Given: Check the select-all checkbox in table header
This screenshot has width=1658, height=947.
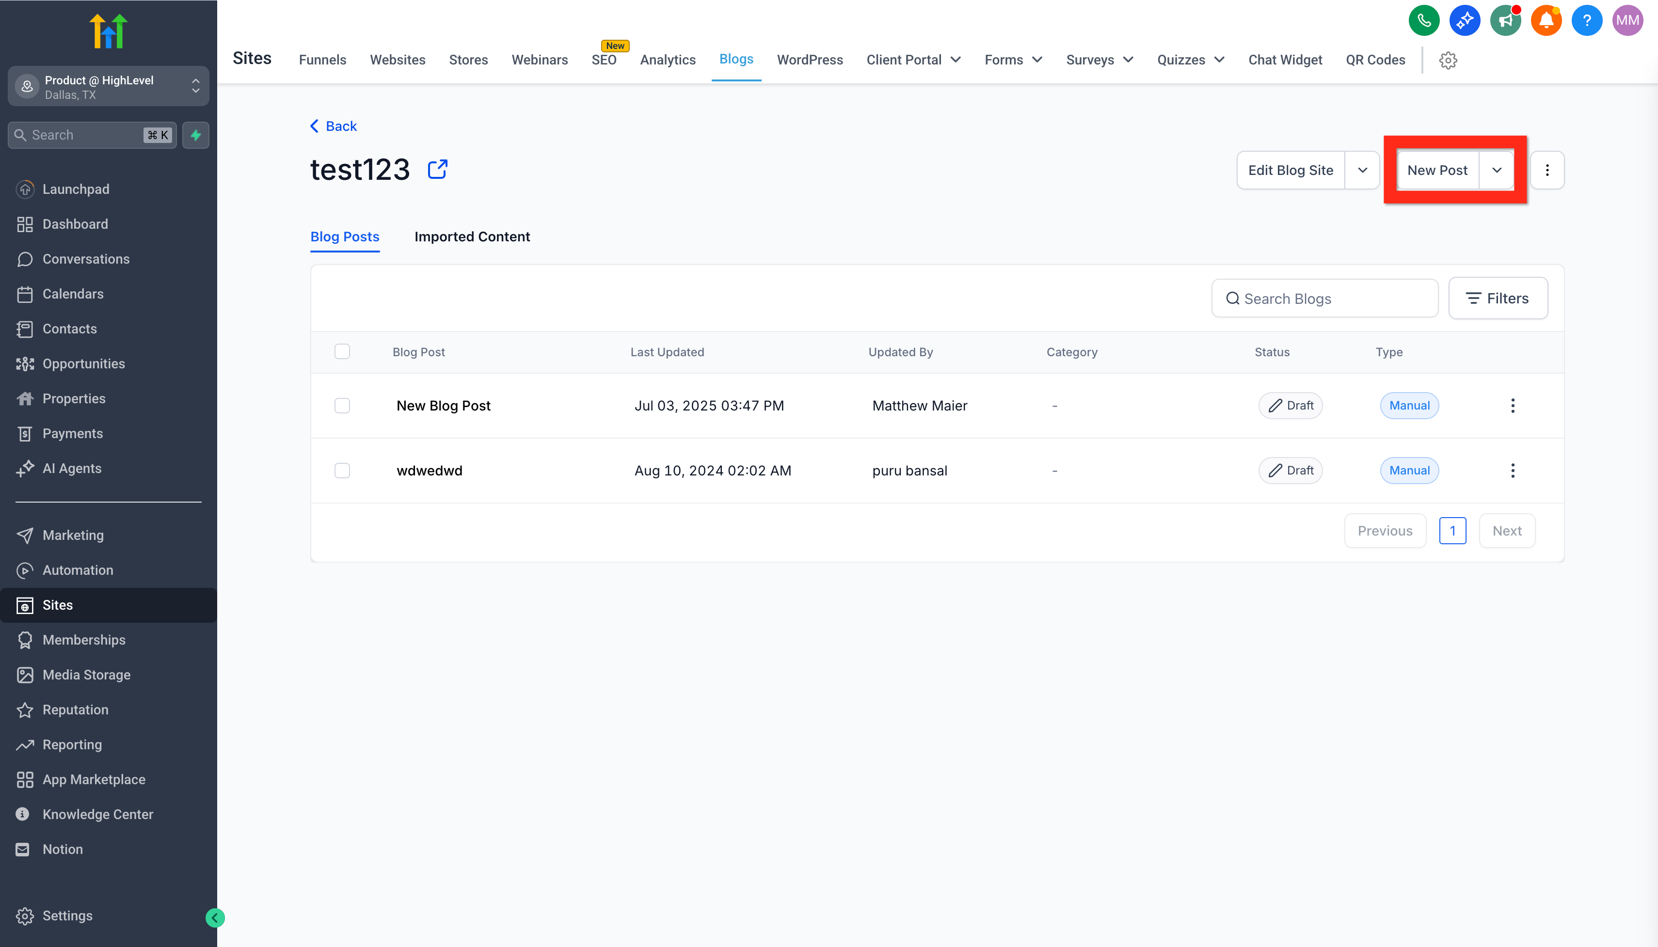Looking at the screenshot, I should tap(342, 351).
